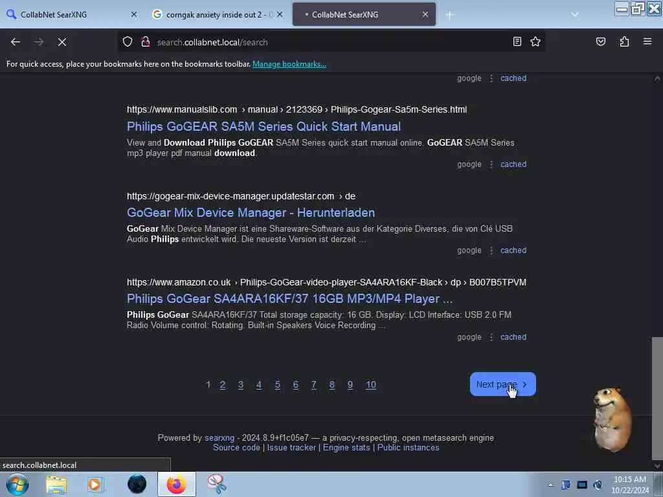
Task: Go to results page 7
Action: (314, 384)
